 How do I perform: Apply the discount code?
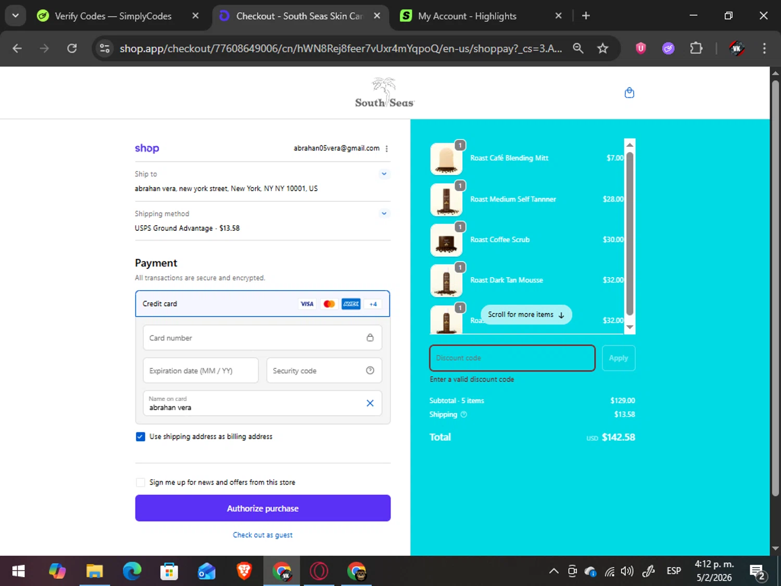point(619,358)
